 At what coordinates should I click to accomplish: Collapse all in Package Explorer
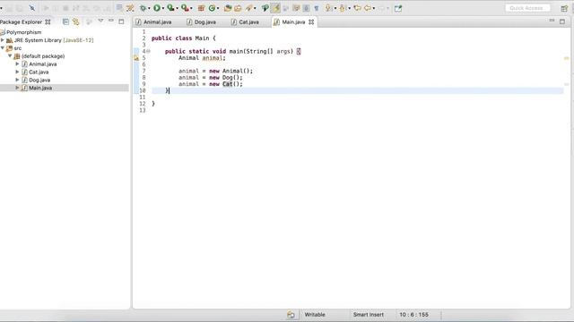[x=65, y=21]
